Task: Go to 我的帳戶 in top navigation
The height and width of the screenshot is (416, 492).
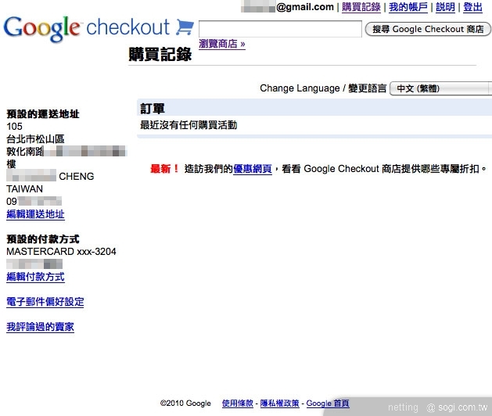Action: point(408,7)
